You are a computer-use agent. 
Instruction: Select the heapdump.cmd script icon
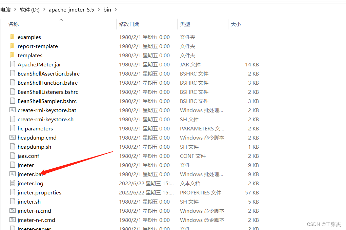coord(13,138)
